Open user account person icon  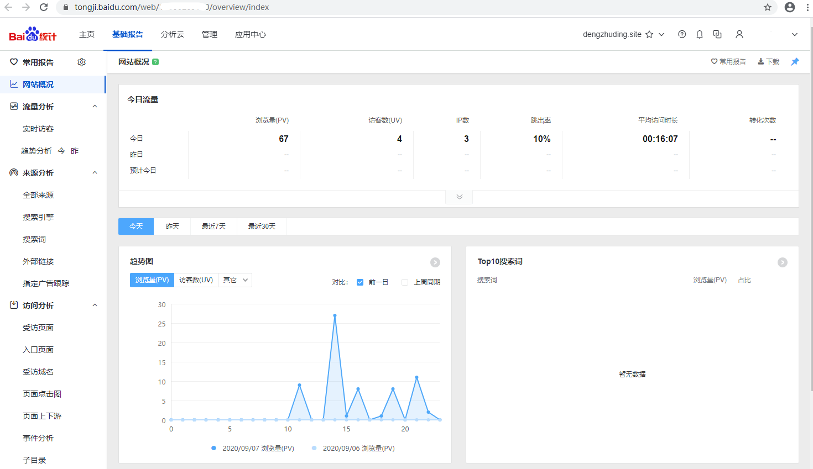tap(739, 34)
